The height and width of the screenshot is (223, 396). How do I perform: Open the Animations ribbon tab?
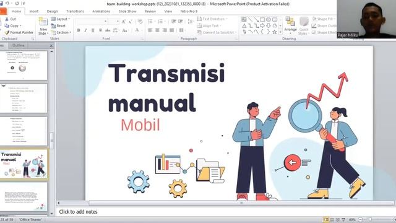101,11
